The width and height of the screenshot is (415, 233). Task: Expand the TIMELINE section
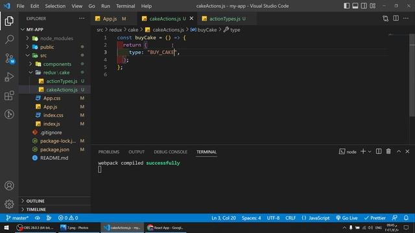click(55, 209)
